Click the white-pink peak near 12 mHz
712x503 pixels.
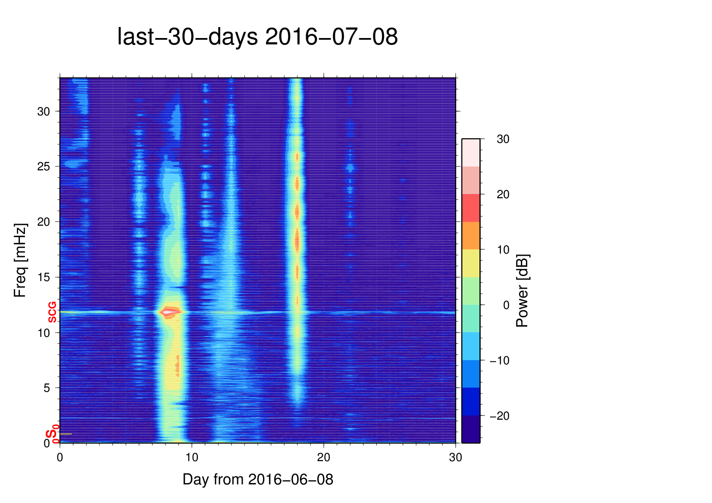pyautogui.click(x=169, y=312)
